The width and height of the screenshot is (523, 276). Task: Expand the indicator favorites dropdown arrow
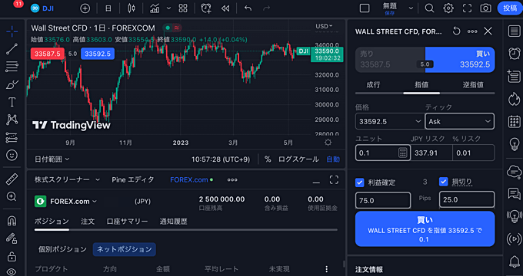pos(168,8)
